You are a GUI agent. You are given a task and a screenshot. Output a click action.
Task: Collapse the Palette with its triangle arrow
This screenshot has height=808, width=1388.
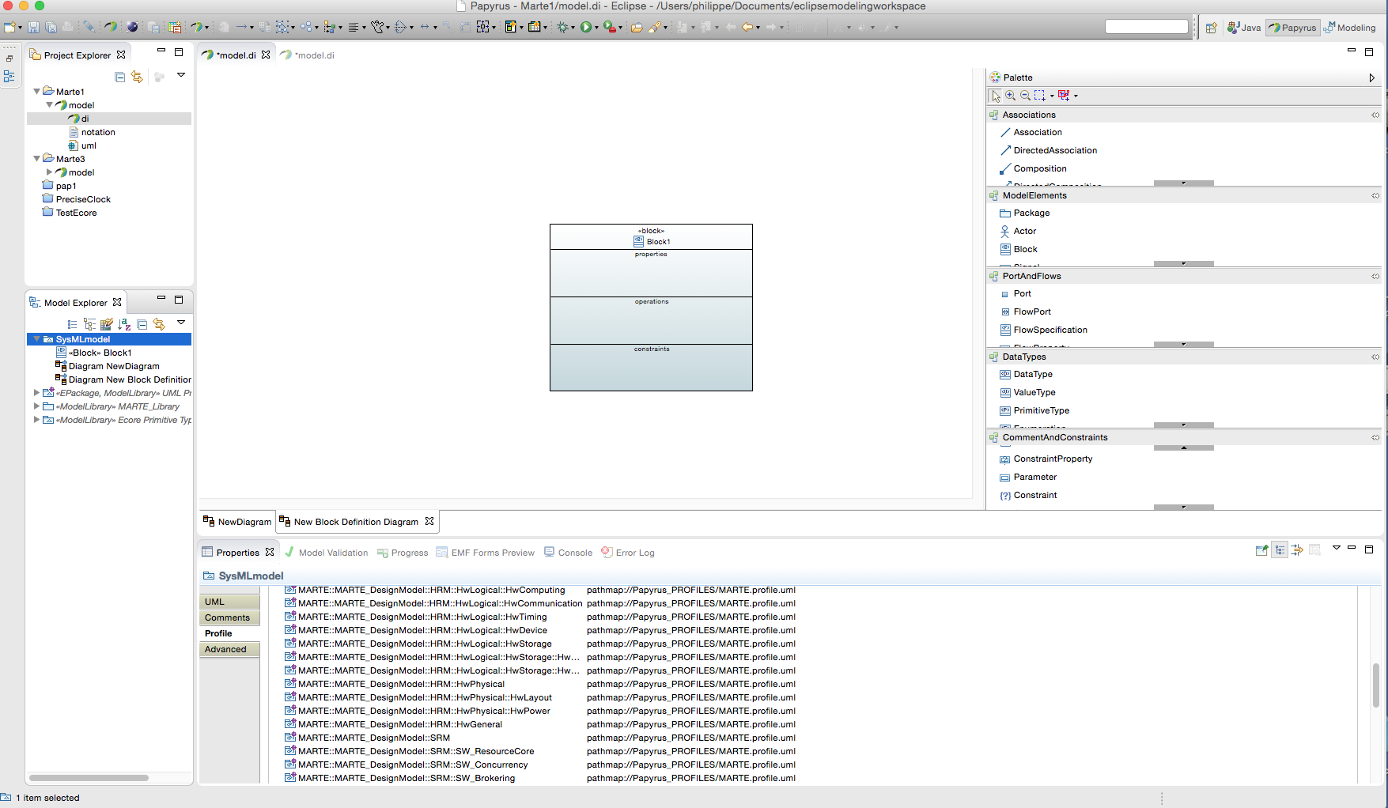(x=1371, y=77)
